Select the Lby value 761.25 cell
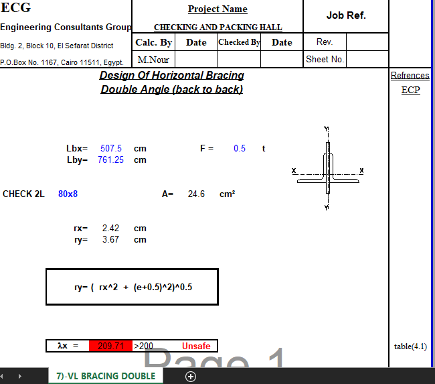This screenshot has width=435, height=384. click(x=110, y=159)
